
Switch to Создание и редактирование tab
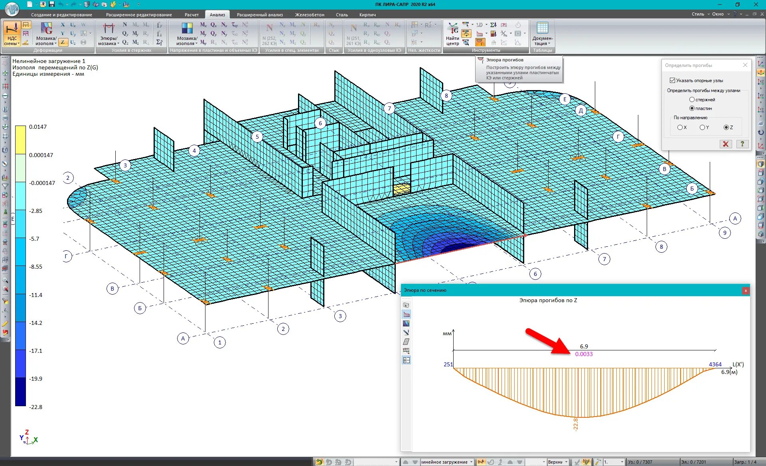pos(61,15)
